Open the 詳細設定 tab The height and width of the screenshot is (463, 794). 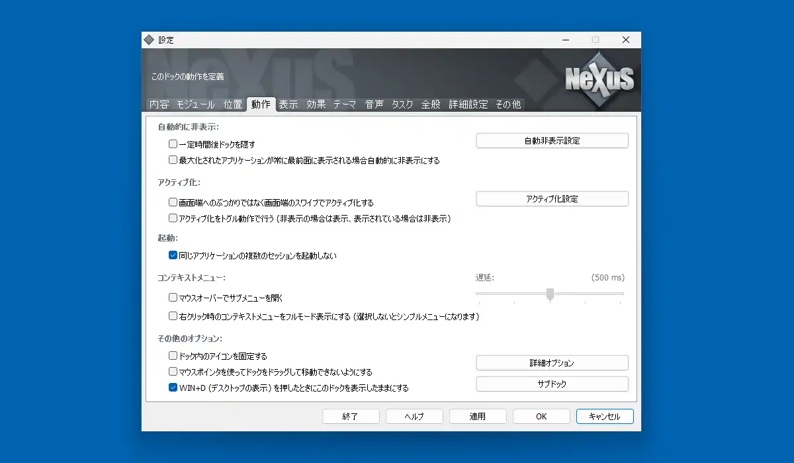click(x=468, y=105)
